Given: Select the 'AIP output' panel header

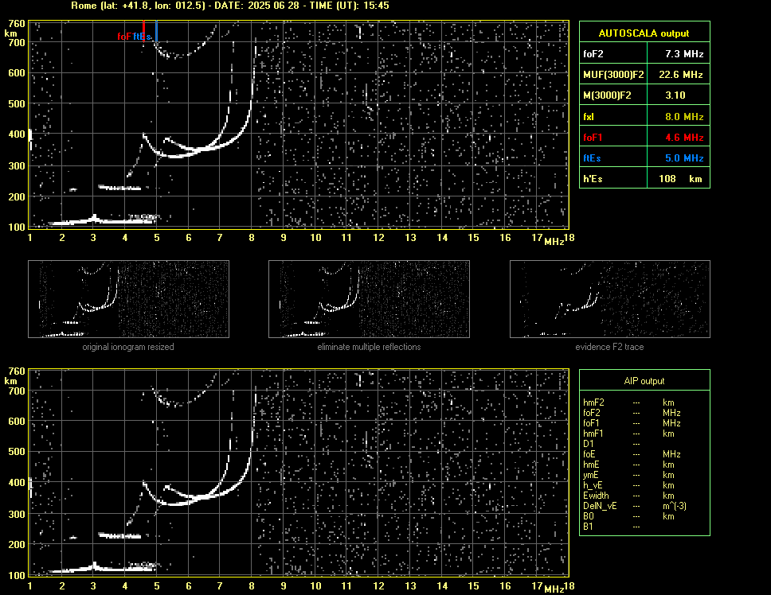Looking at the screenshot, I should pyautogui.click(x=644, y=381).
